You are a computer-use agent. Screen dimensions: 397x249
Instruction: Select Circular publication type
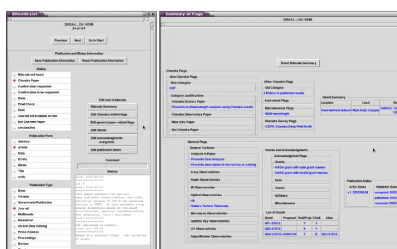click(x=41, y=197)
